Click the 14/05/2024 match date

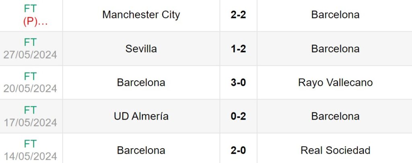[x=30, y=156]
